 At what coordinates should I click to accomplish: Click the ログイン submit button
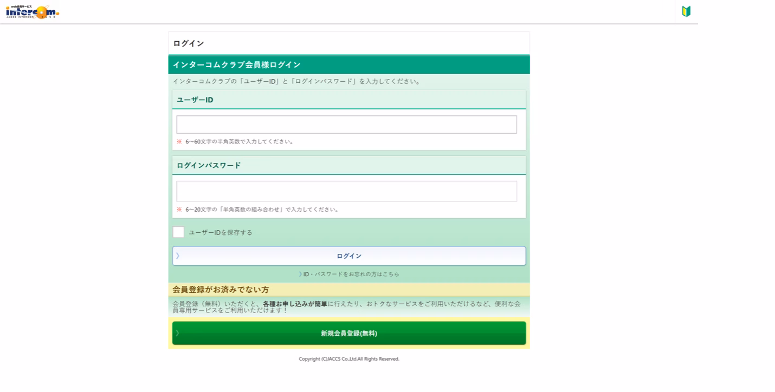click(349, 256)
